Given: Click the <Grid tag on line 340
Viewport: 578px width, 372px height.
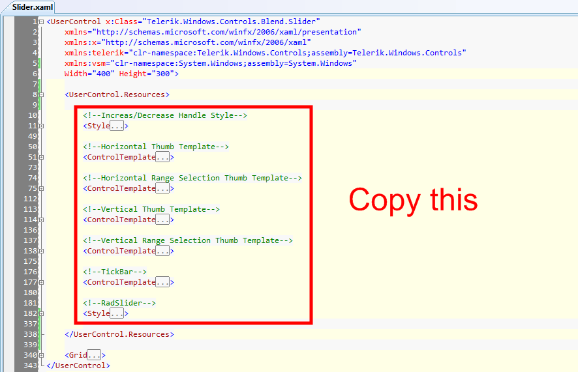Looking at the screenshot, I should (x=76, y=355).
